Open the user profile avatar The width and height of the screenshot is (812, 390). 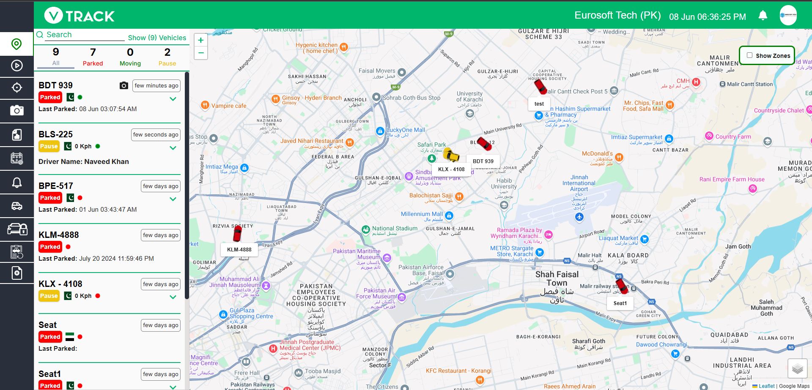point(788,15)
